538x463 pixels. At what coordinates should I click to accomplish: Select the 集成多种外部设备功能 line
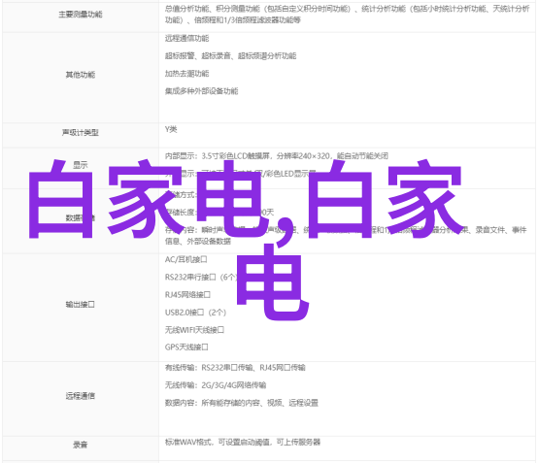coord(201,91)
